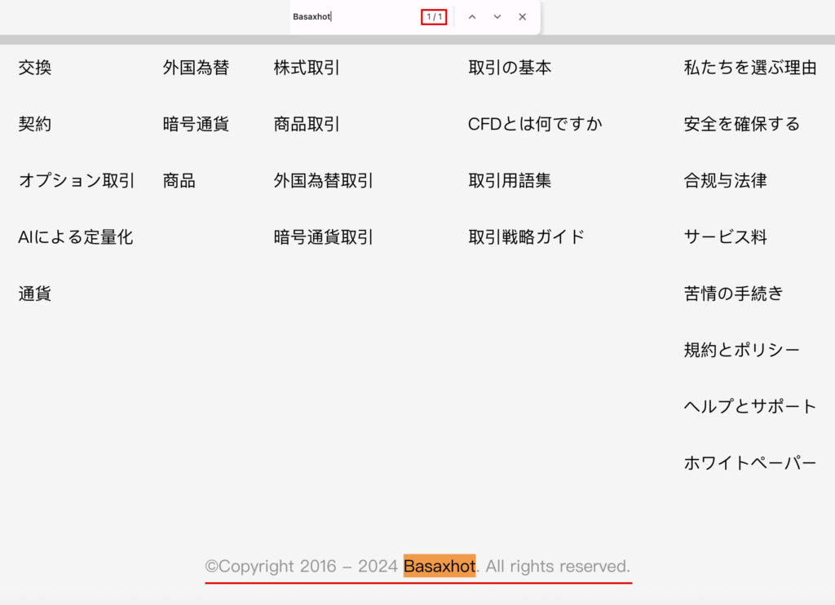Open the 交換 footer link
This screenshot has width=835, height=605.
35,68
